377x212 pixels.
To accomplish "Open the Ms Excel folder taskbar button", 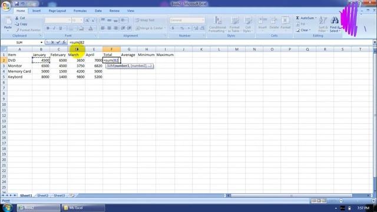I will tap(84, 208).
